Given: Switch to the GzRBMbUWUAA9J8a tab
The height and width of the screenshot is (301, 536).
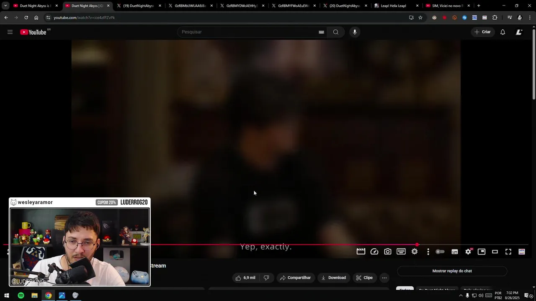Looking at the screenshot, I should pos(190,6).
